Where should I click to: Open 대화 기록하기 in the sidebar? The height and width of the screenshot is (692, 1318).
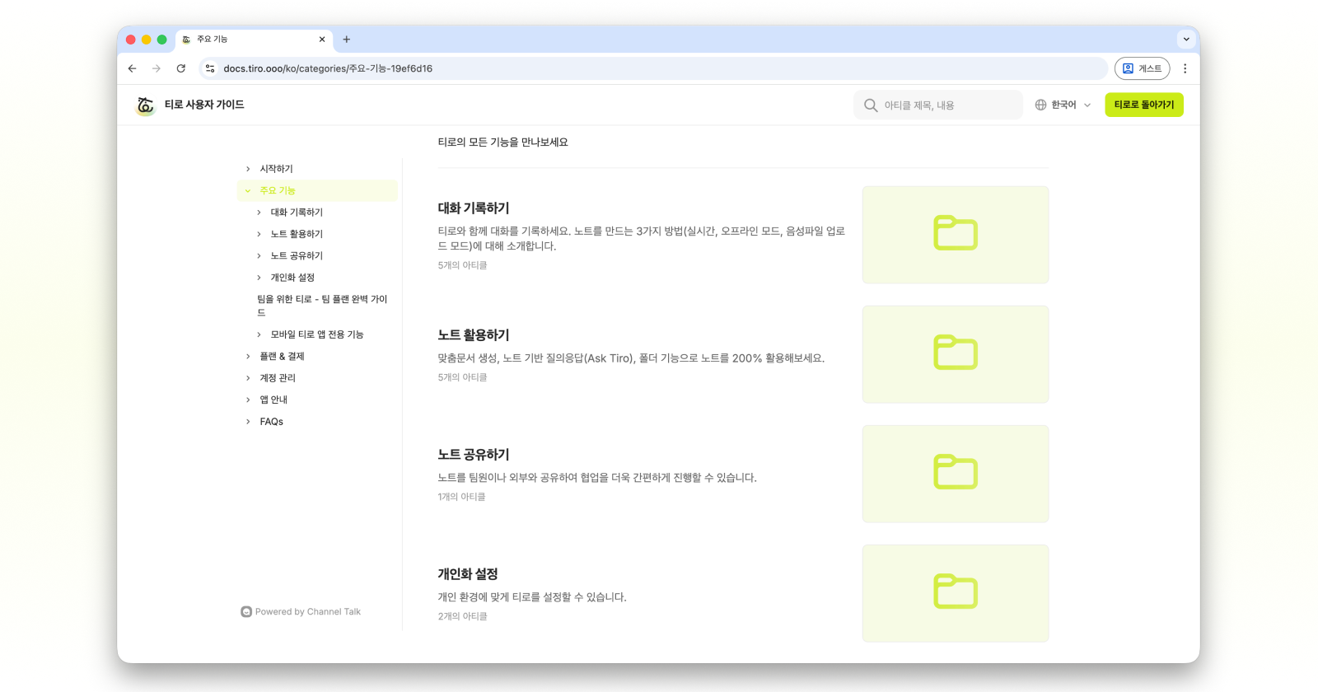(297, 213)
